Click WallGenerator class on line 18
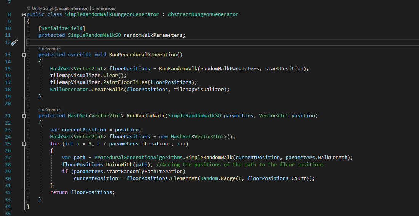The image size is (419, 216). pyautogui.click(x=69, y=90)
